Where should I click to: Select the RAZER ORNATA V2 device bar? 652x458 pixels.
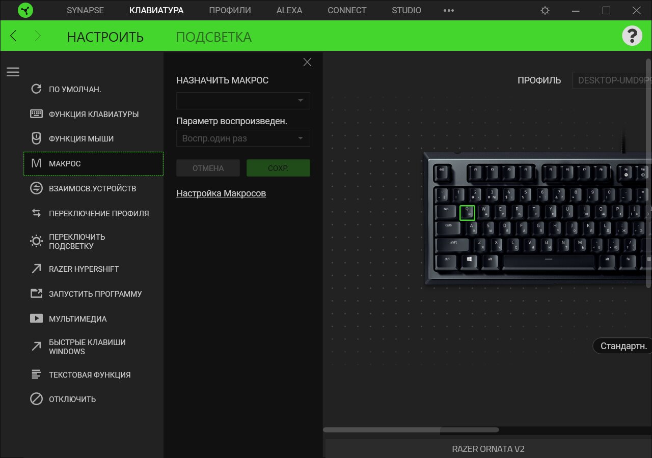point(488,449)
